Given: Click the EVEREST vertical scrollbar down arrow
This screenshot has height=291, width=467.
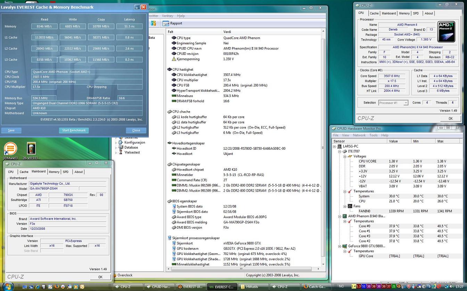Looking at the screenshot, I should (x=323, y=264).
